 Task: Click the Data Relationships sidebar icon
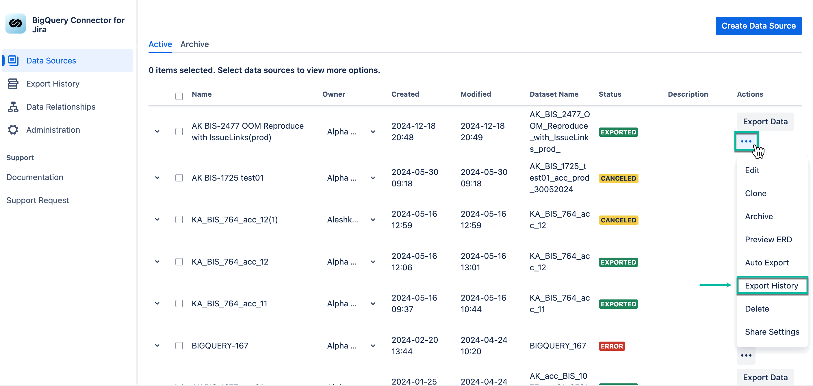13,107
